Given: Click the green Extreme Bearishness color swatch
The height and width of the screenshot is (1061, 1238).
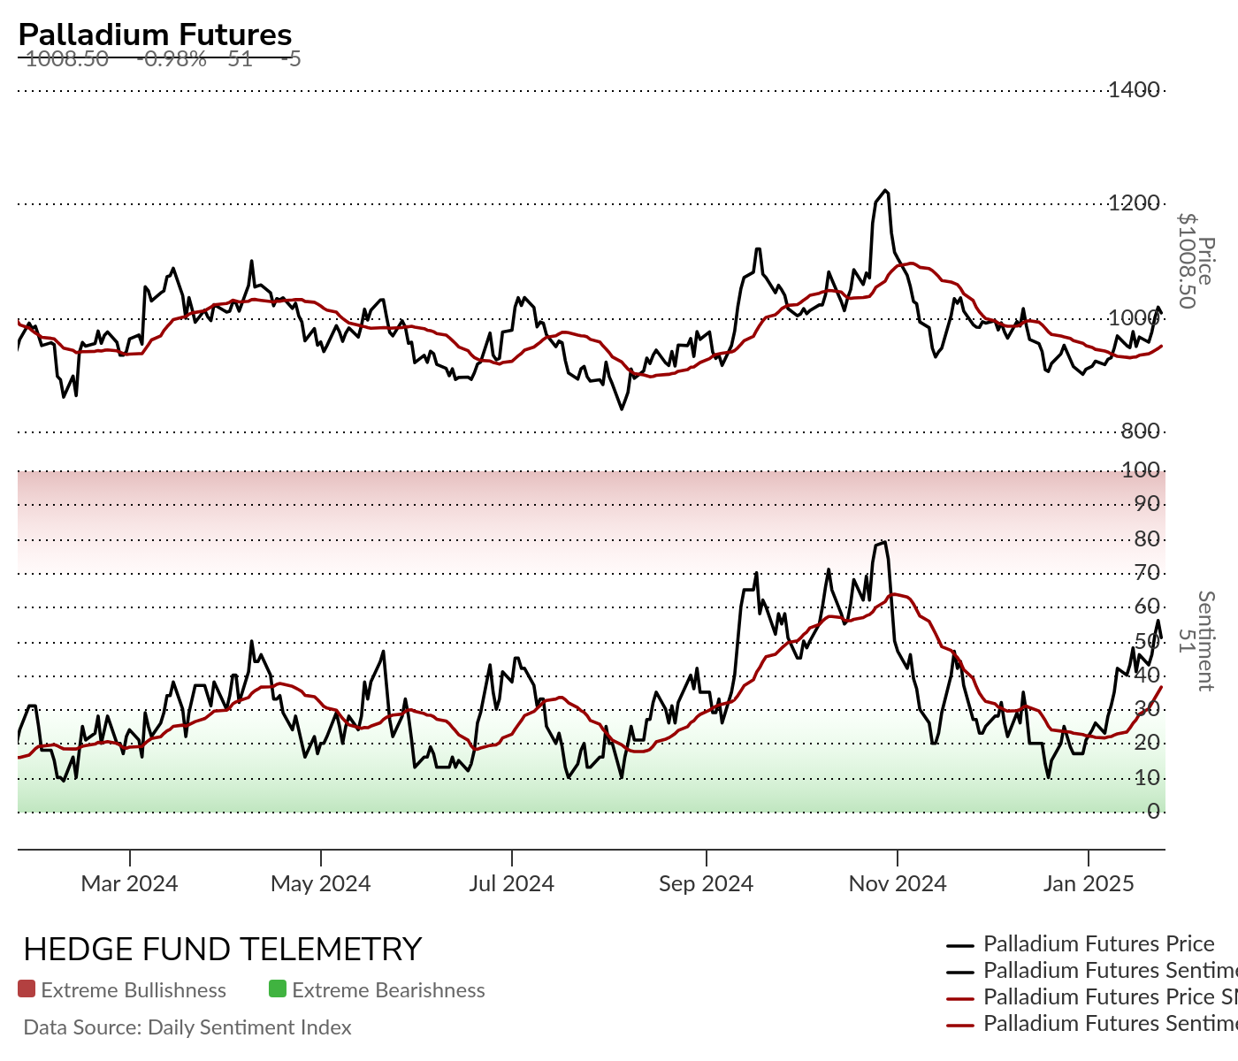Looking at the screenshot, I should tap(278, 989).
